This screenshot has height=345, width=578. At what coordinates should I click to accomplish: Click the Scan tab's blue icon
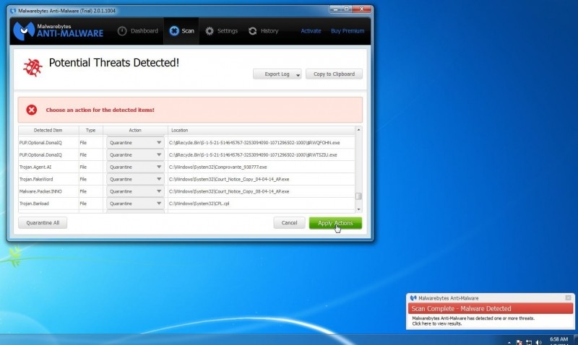click(x=174, y=31)
